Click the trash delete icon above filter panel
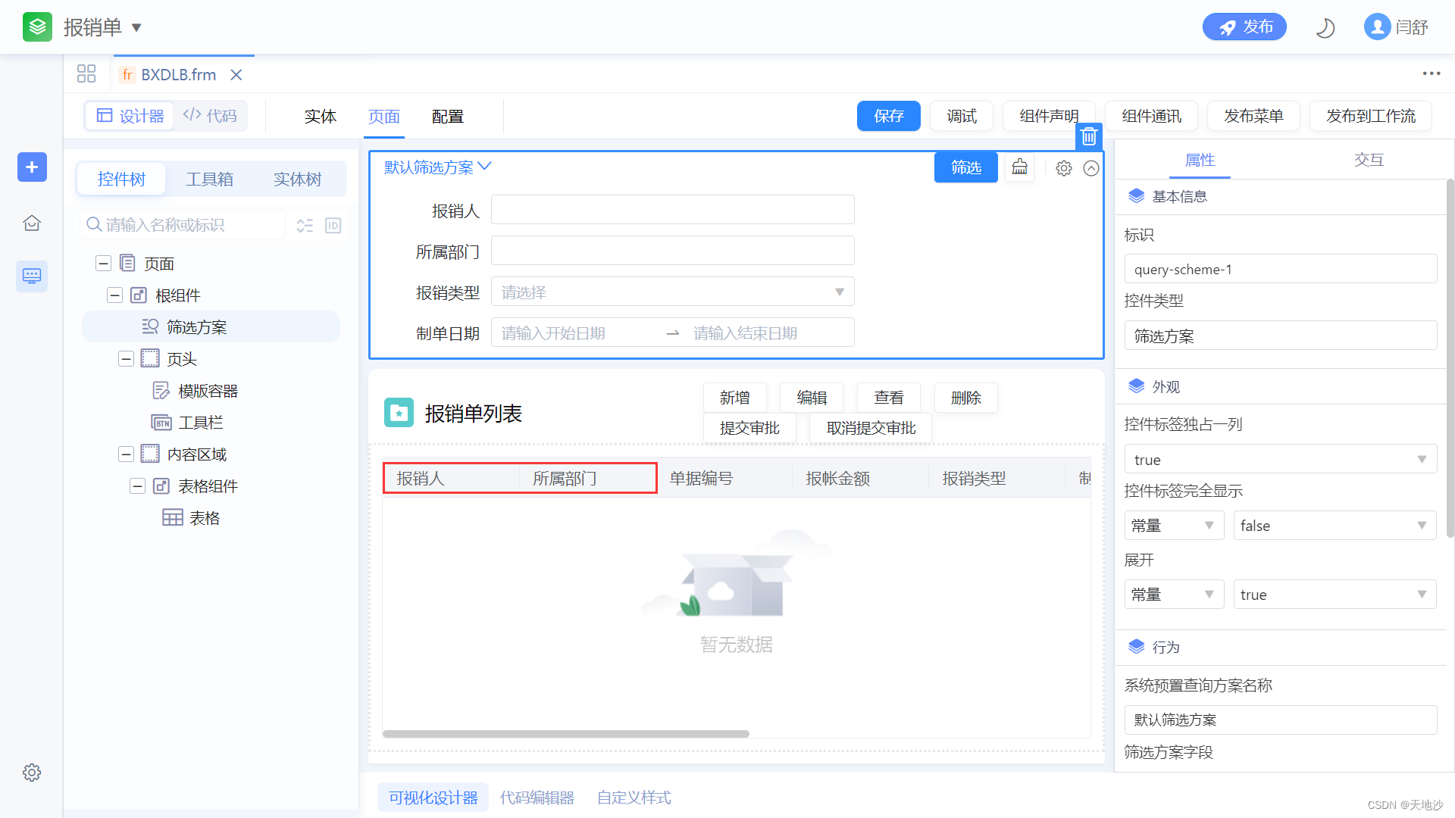The width and height of the screenshot is (1455, 818). pos(1089,136)
